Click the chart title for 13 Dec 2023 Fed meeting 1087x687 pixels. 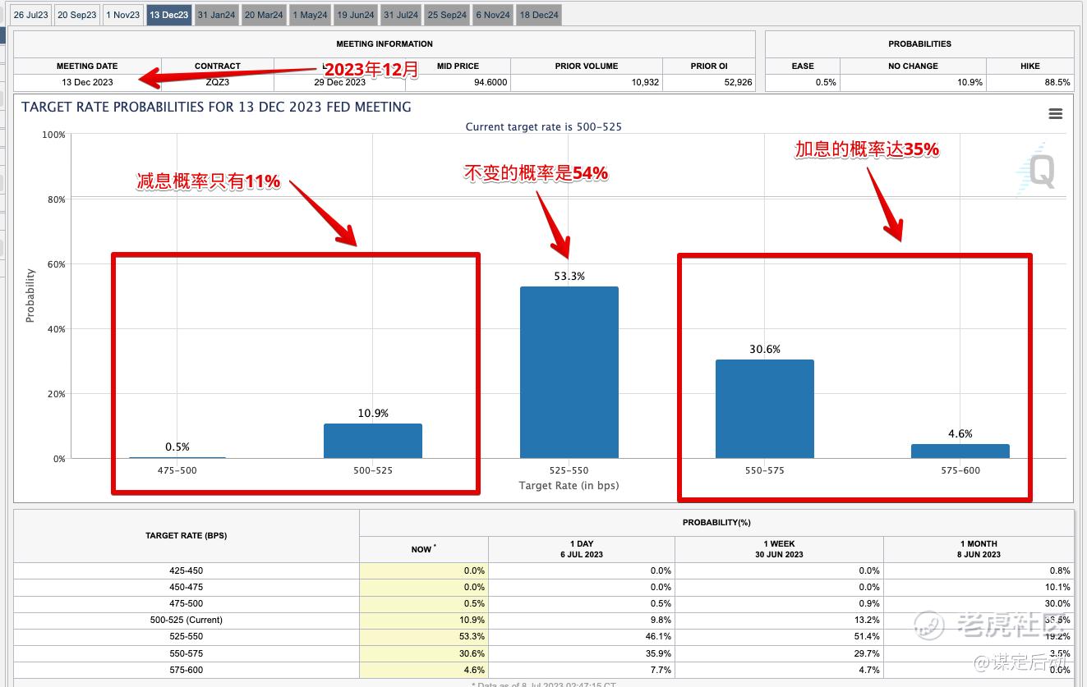coord(217,107)
